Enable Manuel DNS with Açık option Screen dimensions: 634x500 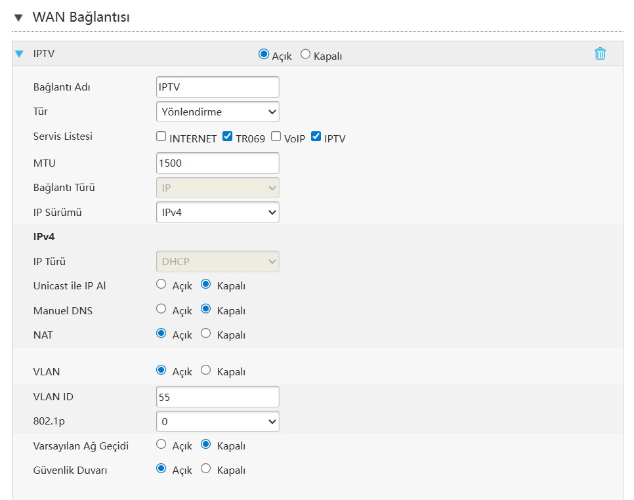(x=161, y=309)
